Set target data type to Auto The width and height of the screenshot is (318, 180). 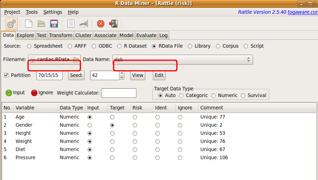coord(167,95)
